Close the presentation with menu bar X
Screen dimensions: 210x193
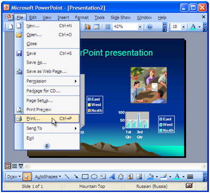pos(204,17)
